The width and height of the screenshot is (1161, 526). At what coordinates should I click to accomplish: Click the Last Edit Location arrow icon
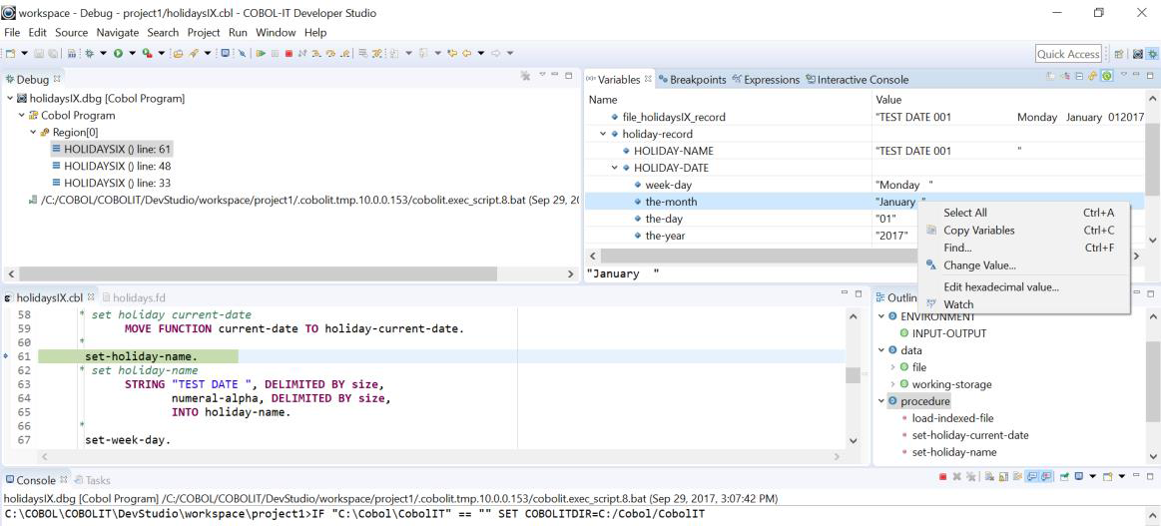(451, 53)
